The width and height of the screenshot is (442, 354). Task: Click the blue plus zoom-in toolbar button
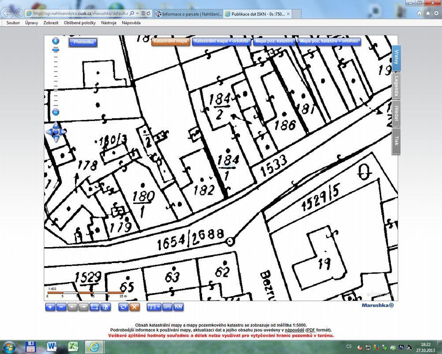pyautogui.click(x=50, y=307)
